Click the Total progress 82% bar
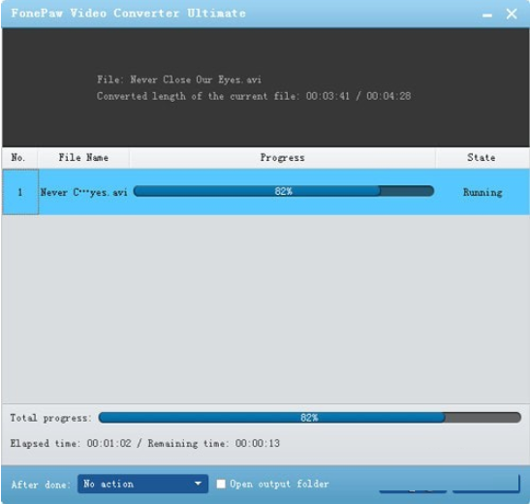Viewport: 530px width, 504px height. 309,418
